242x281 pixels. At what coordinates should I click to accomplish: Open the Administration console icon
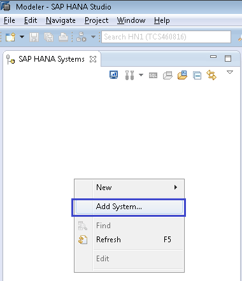click(x=114, y=75)
